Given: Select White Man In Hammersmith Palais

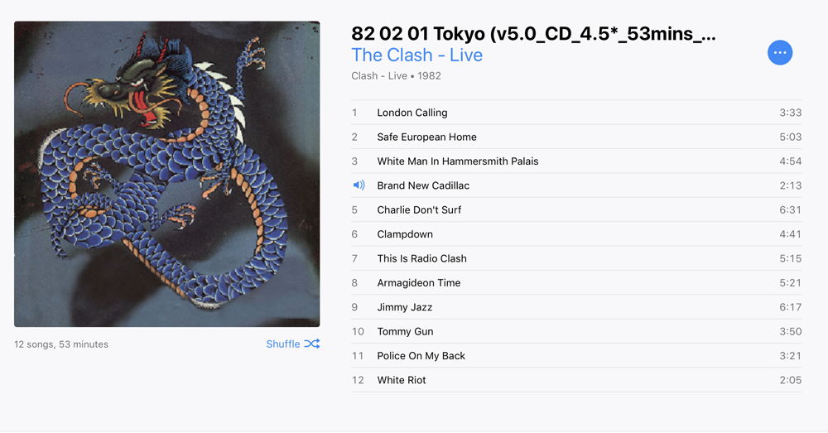Looking at the screenshot, I should [576, 161].
